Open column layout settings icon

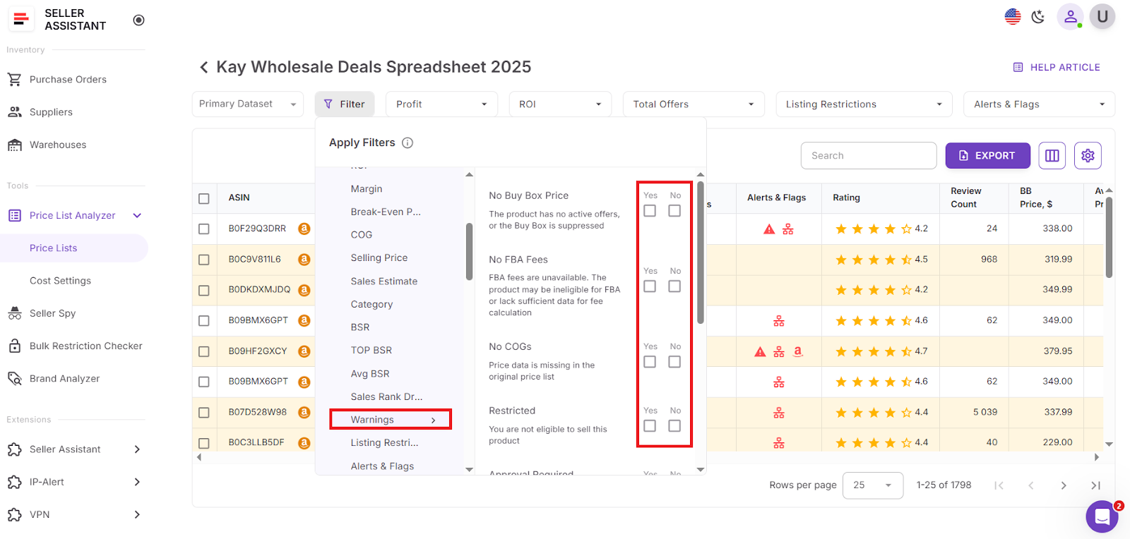coord(1052,155)
